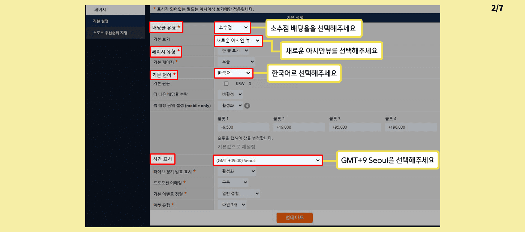525x232 pixels.
Task: Open the 기본 이벤트 정렬 dropdown
Action: click(x=238, y=193)
